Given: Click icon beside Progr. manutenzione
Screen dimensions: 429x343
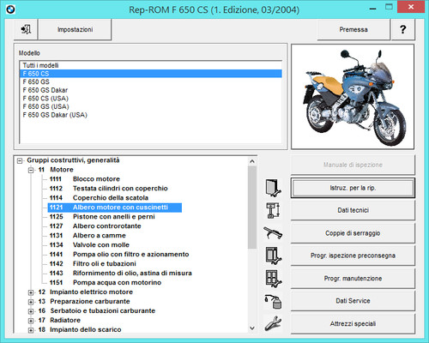Looking at the screenshot, I should pos(273,278).
